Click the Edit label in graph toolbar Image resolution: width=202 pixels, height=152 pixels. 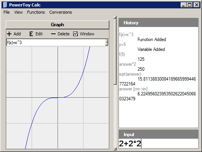pyautogui.click(x=39, y=34)
